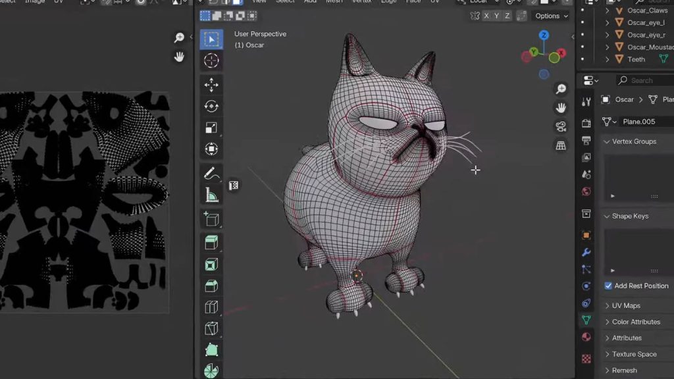674x379 pixels.
Task: Pick the Annotate pencil tool
Action: (x=211, y=174)
